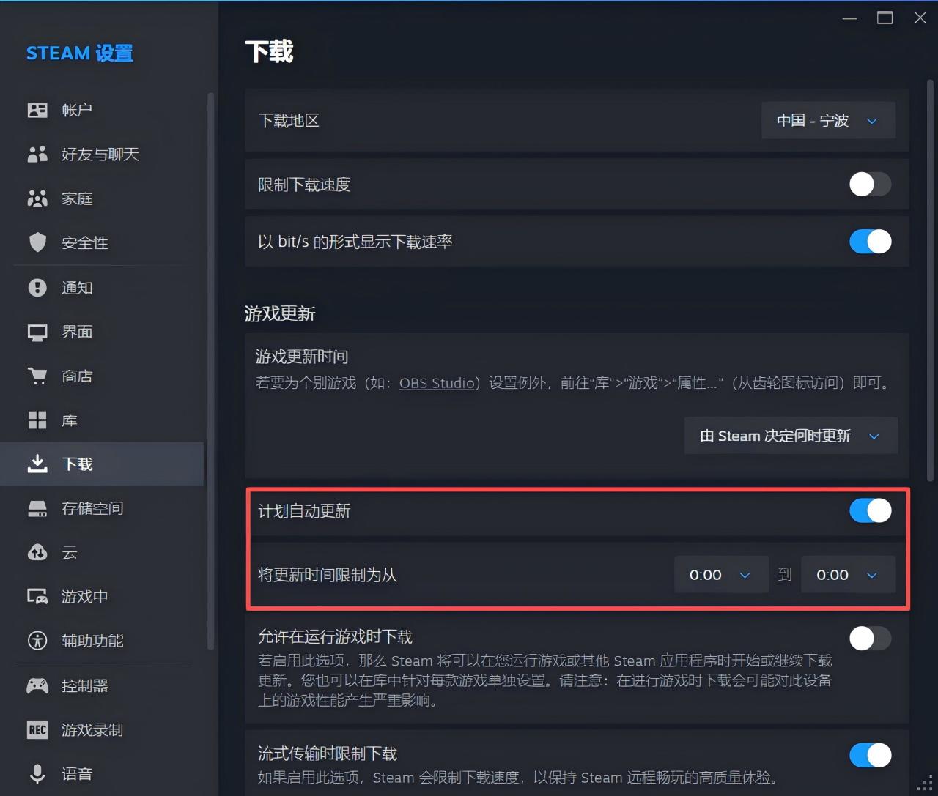
Task: Expand the 由 Steam 决定何时更新 dropdown
Action: pos(791,436)
